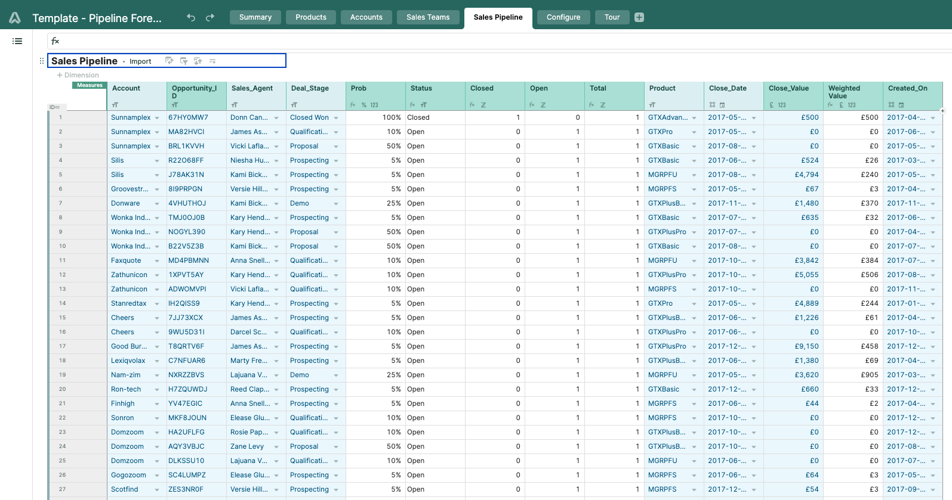Switch to the Summary tab
Screen dimensions: 952x500
point(255,17)
